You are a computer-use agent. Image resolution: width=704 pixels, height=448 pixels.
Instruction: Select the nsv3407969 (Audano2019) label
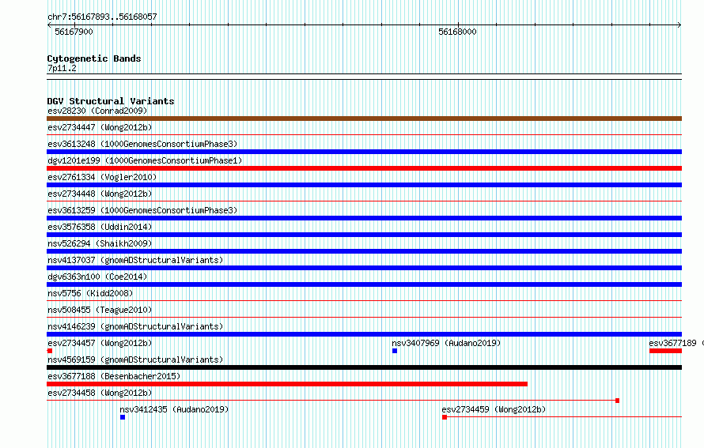click(446, 343)
